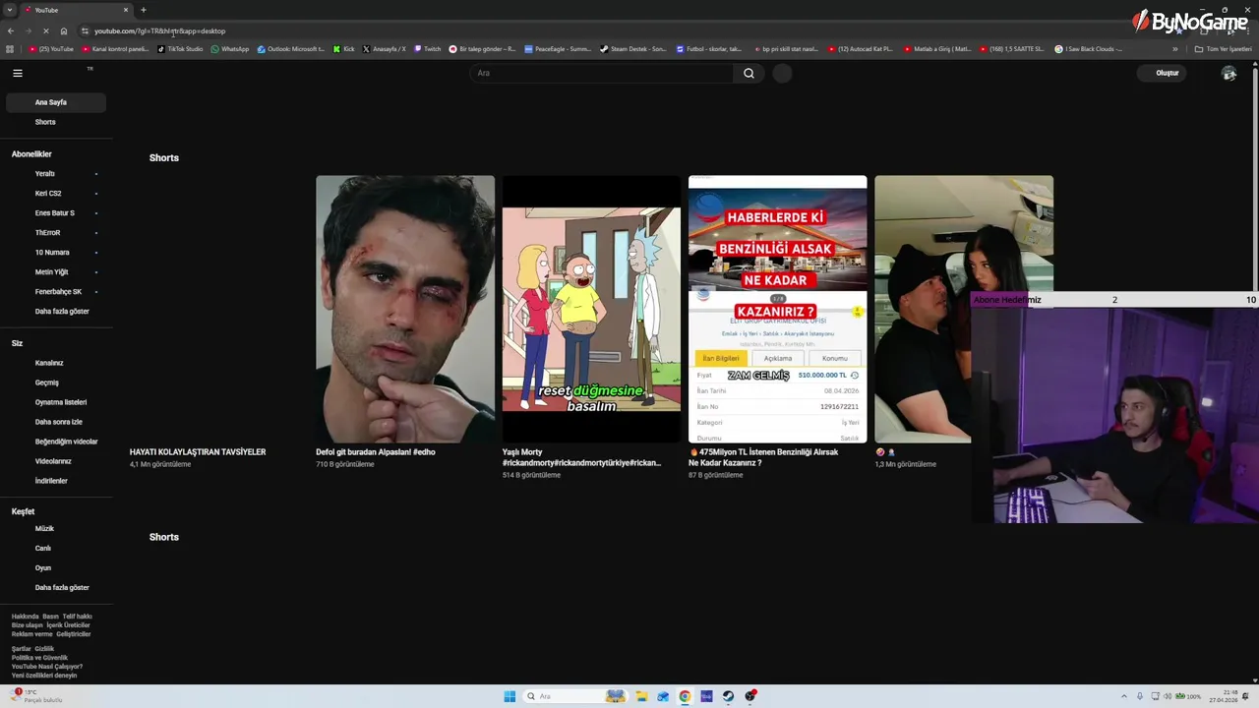Open the YouTube hamburger guide menu

pyautogui.click(x=17, y=73)
